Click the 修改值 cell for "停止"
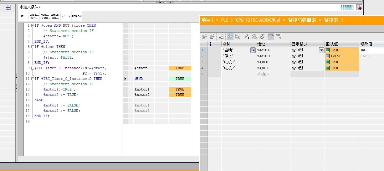The height and width of the screenshot is (171, 384). tap(371, 56)
